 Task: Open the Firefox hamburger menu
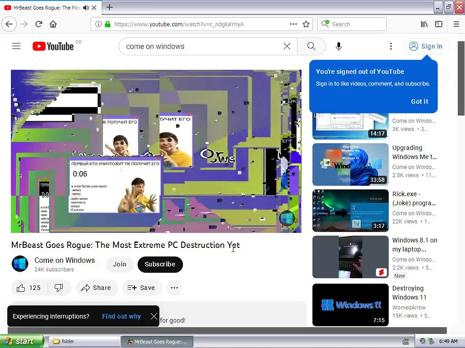pyautogui.click(x=456, y=24)
